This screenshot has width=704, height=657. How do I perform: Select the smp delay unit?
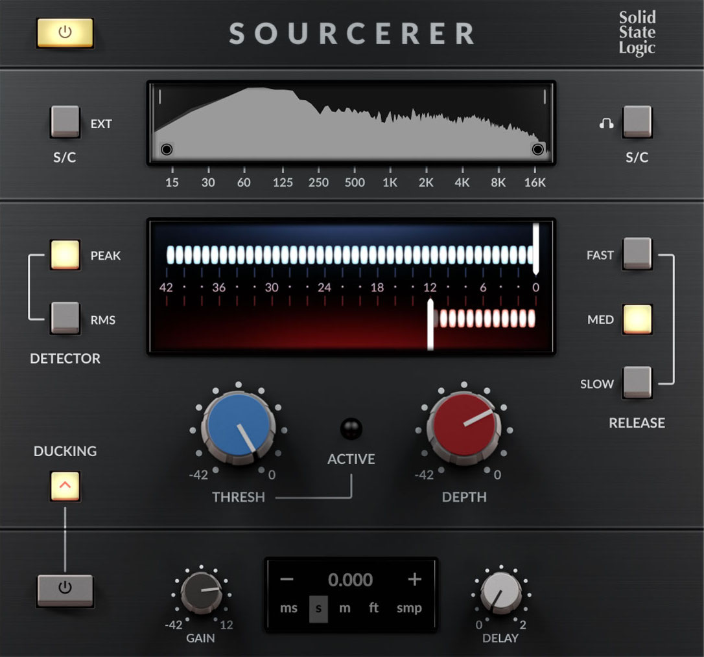(x=409, y=608)
